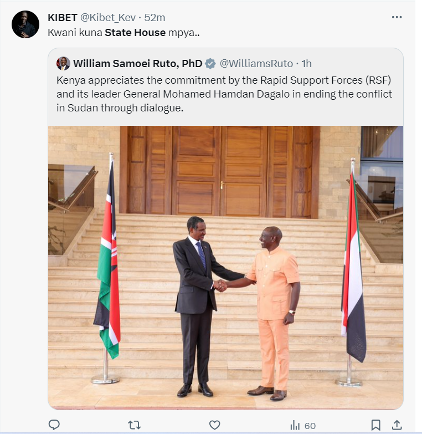Image resolution: width=422 pixels, height=434 pixels.
Task: Open the 52m timestamp link
Action: (x=155, y=17)
